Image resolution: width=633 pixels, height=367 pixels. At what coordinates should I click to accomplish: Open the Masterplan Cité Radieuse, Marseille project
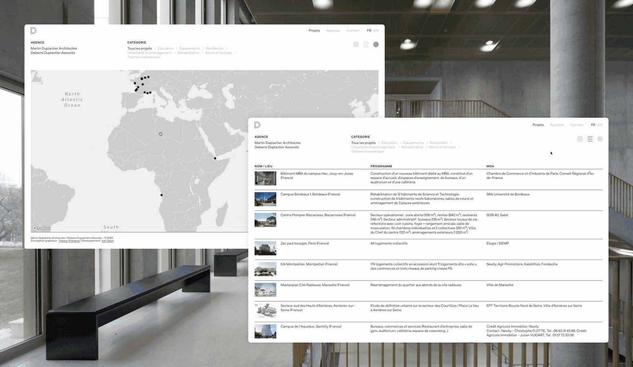[x=315, y=285]
